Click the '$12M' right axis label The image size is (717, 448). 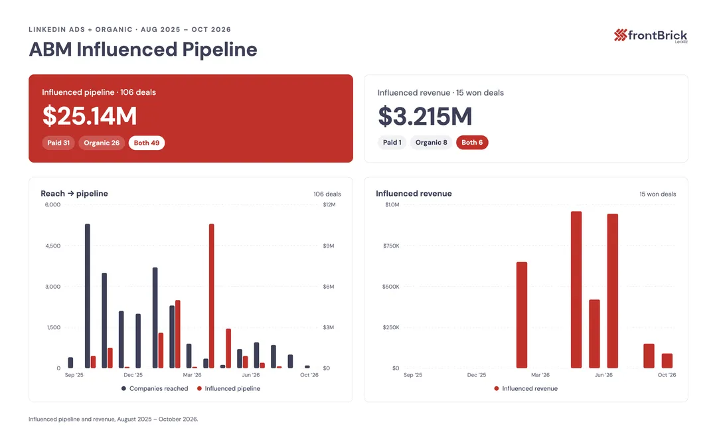[x=329, y=205]
